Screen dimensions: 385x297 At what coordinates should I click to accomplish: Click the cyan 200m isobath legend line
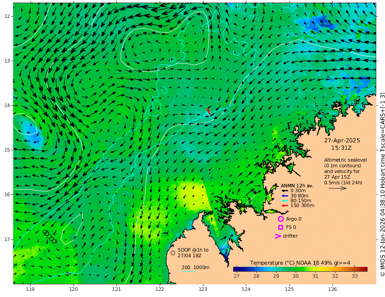(189, 272)
